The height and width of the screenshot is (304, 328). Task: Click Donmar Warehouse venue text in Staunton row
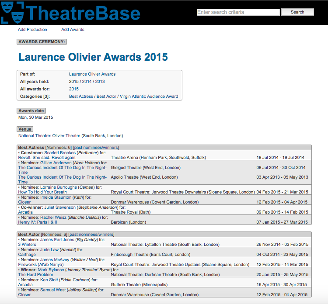[154, 202]
